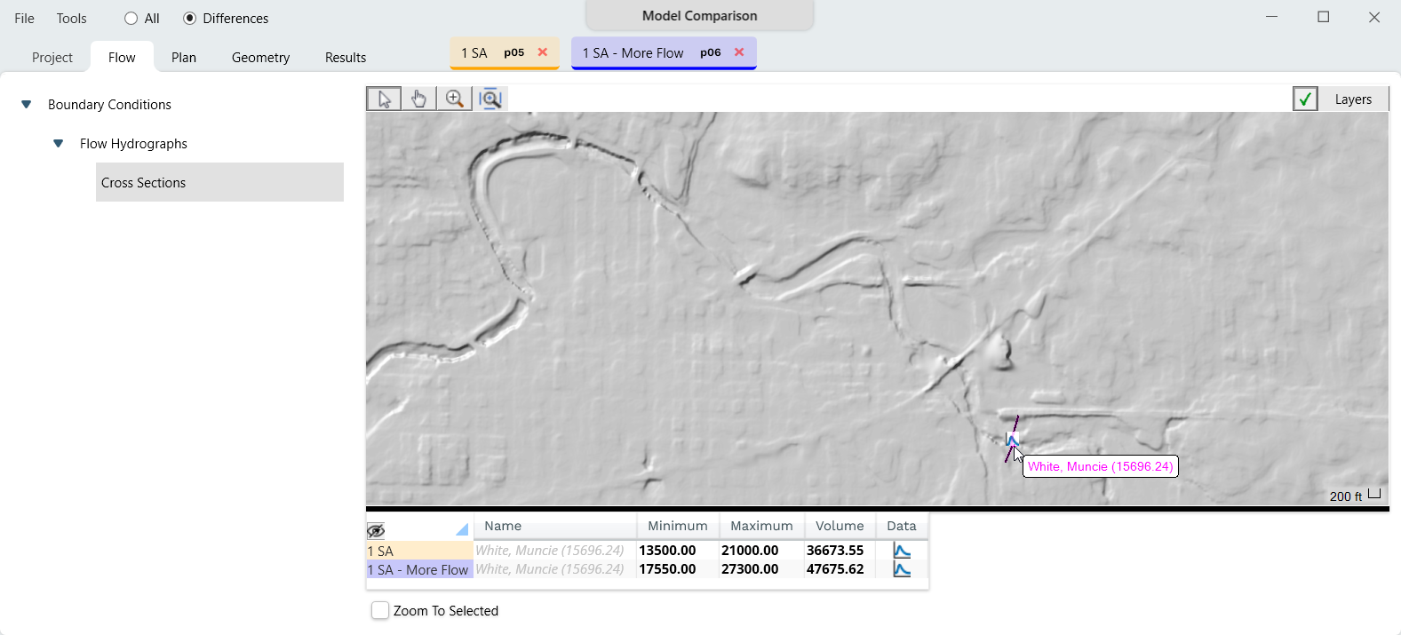Open hydrograph data plot for 1 SA

tap(902, 551)
